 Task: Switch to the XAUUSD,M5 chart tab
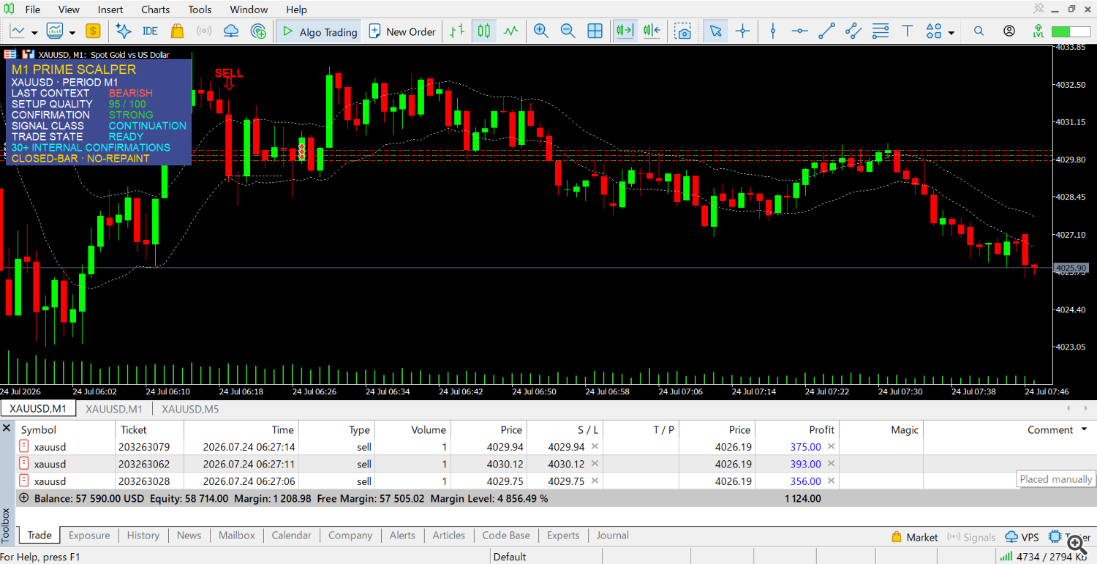coord(190,409)
